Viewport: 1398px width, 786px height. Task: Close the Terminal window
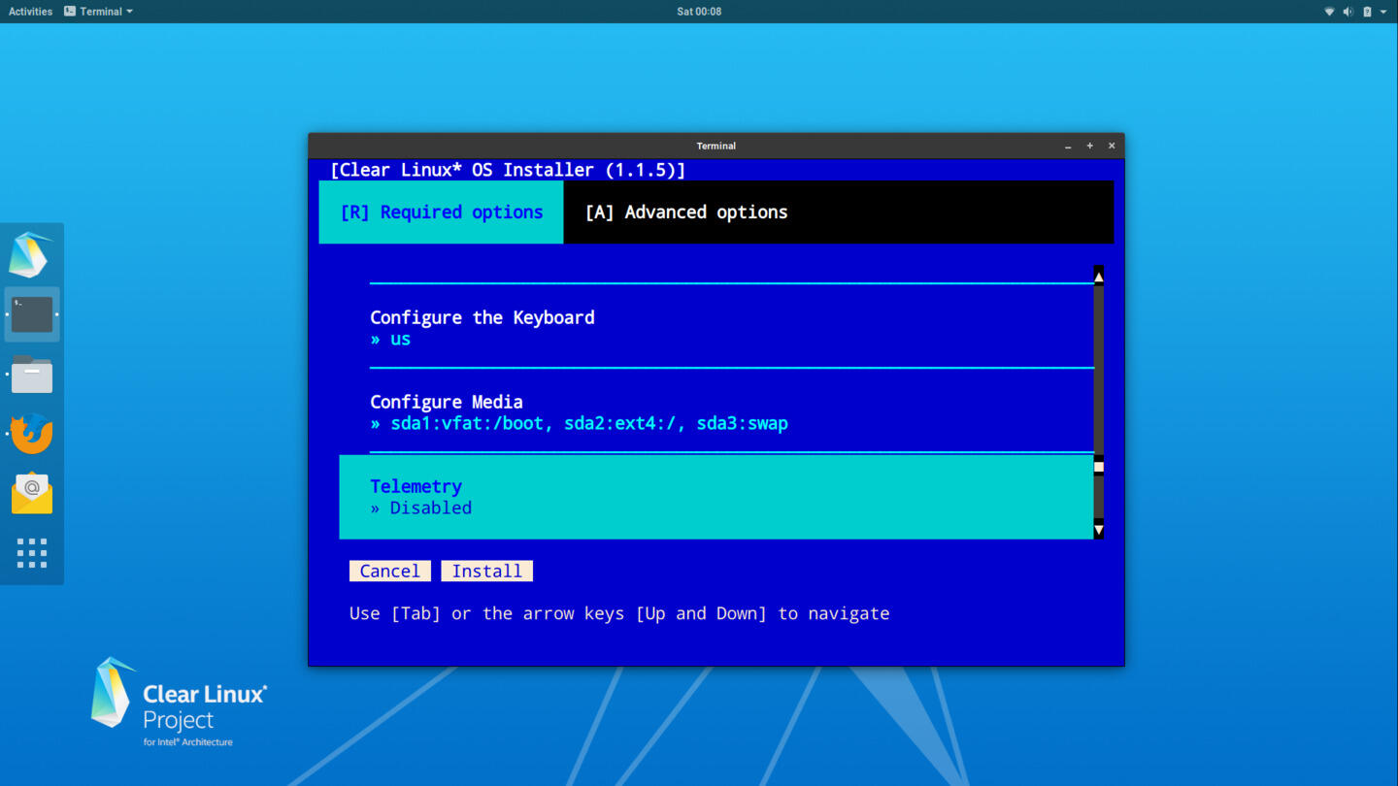(x=1112, y=146)
